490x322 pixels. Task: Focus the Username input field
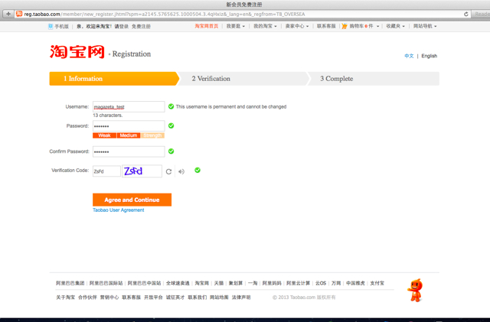[x=129, y=107]
